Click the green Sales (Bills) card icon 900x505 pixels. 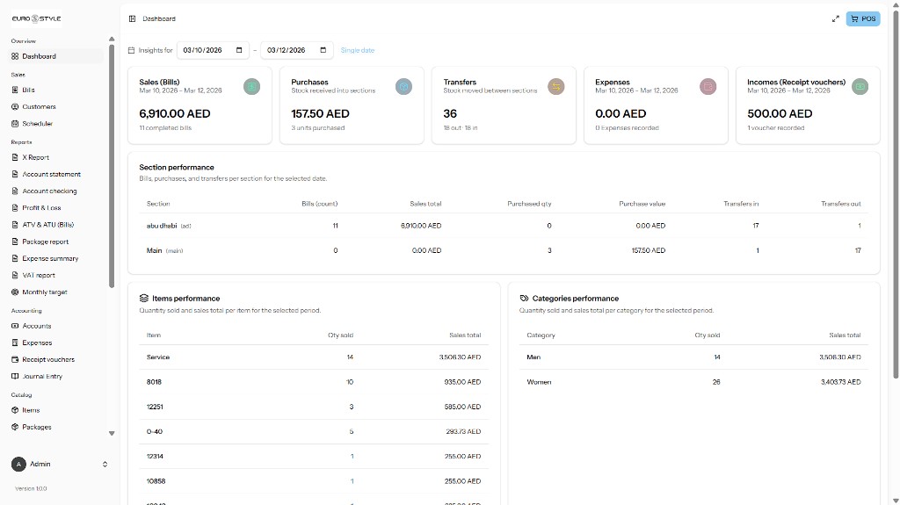pyautogui.click(x=251, y=87)
